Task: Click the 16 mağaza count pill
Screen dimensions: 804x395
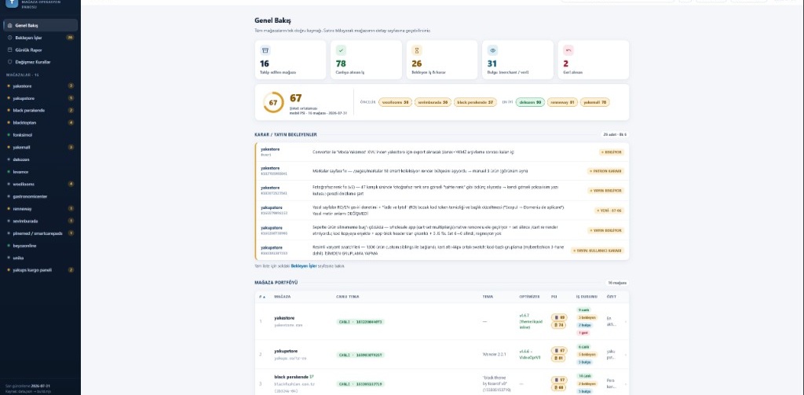Action: [x=617, y=283]
